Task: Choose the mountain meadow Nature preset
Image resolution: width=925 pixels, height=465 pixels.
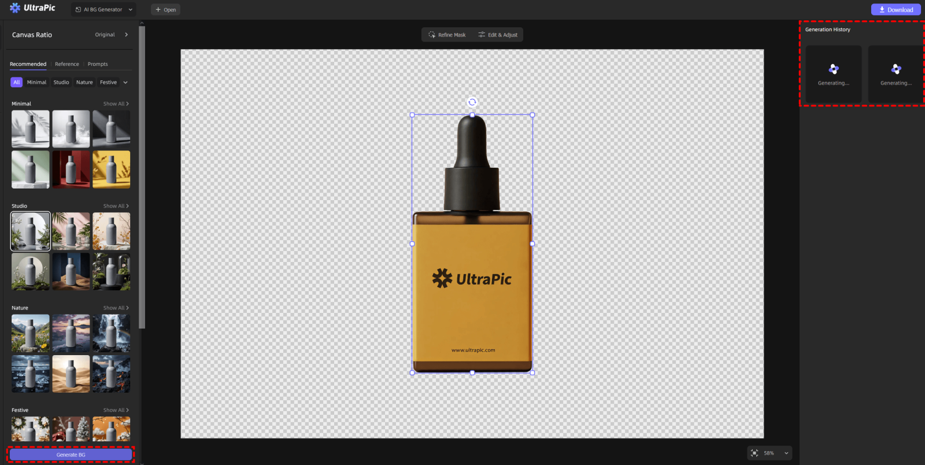Action: 31,333
